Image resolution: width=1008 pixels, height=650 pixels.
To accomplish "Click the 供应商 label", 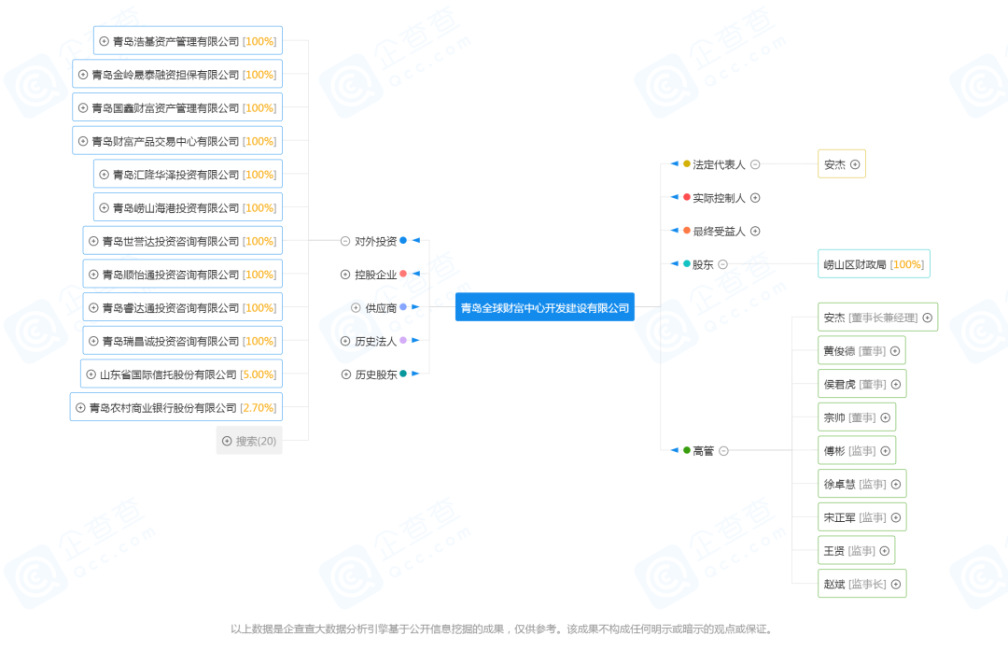I will click(x=381, y=308).
